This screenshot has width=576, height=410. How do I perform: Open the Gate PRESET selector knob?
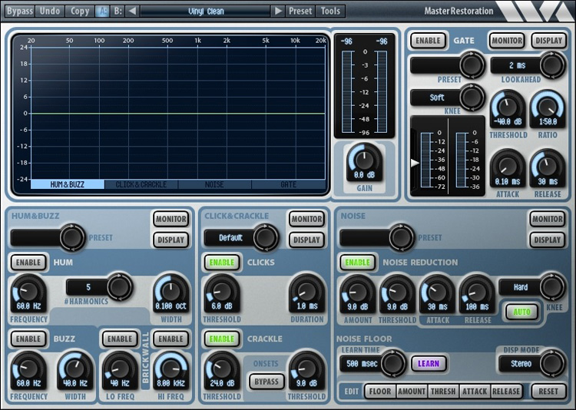point(472,65)
